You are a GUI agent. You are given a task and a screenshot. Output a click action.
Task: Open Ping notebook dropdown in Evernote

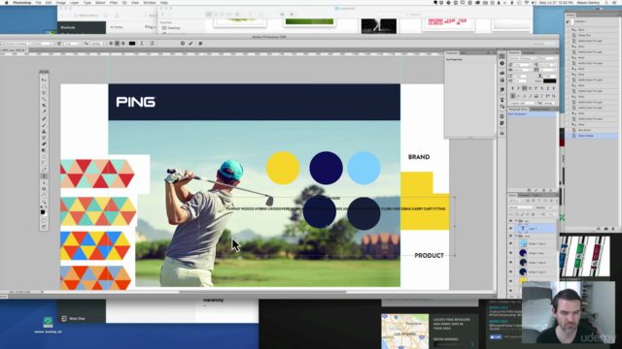tap(150, 27)
